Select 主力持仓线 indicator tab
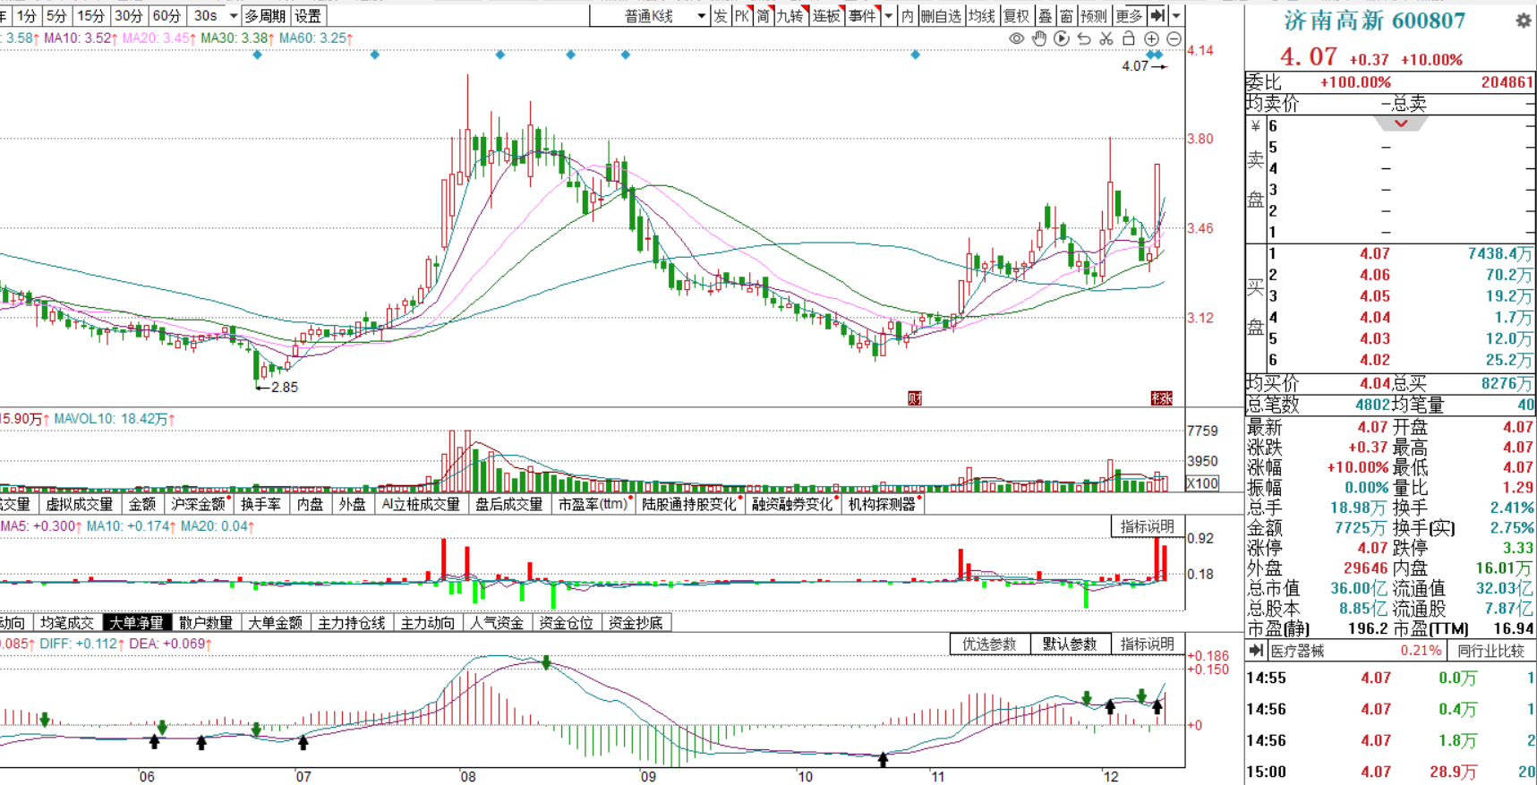 pyautogui.click(x=352, y=622)
